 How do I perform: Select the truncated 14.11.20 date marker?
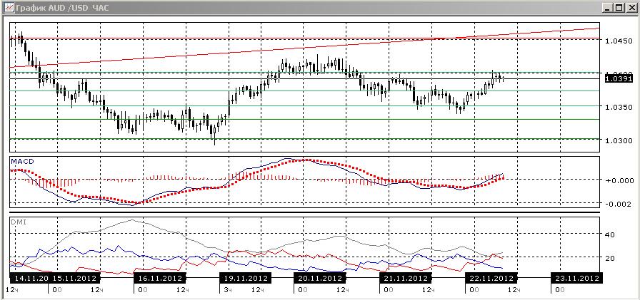click(x=29, y=279)
